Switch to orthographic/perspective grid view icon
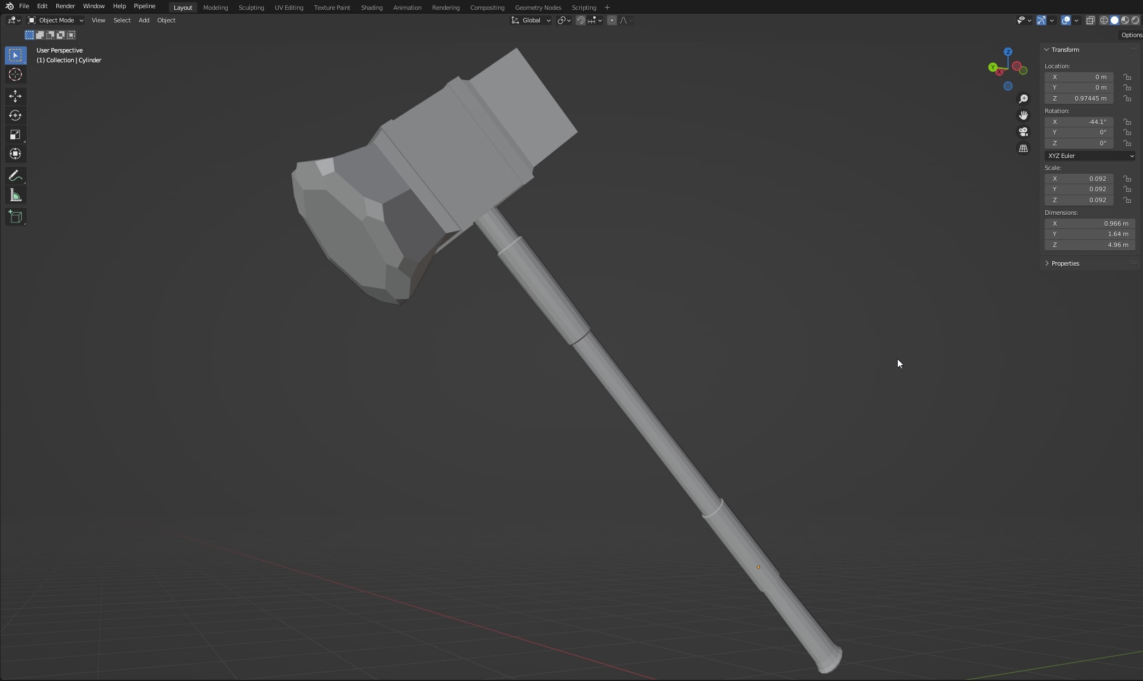Image resolution: width=1143 pixels, height=681 pixels. click(x=1023, y=149)
